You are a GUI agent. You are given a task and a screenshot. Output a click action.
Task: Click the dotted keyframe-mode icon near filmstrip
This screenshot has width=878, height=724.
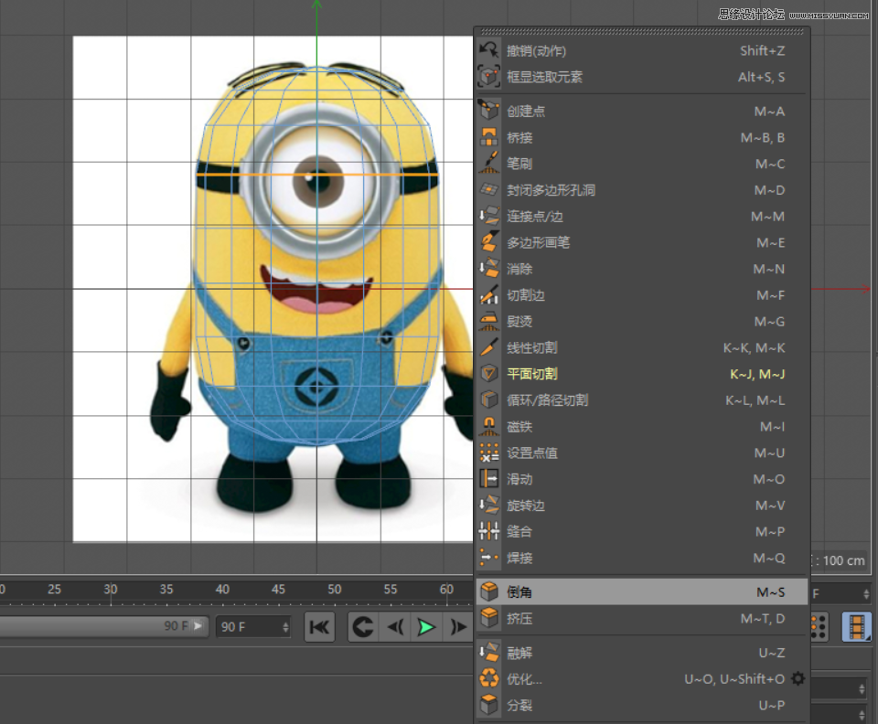(x=819, y=626)
